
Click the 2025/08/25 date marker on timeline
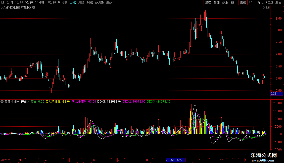click(x=175, y=160)
